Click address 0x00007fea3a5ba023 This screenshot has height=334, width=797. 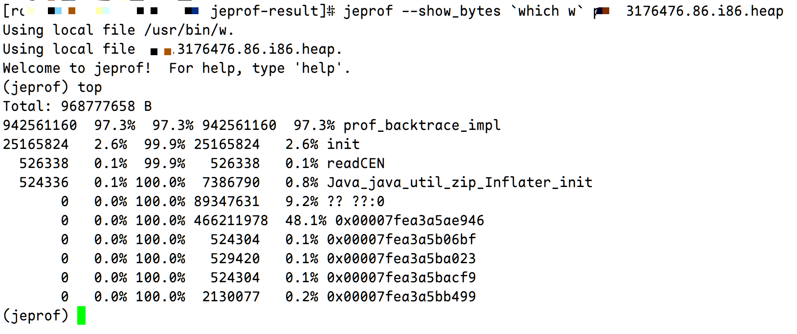coord(401,258)
